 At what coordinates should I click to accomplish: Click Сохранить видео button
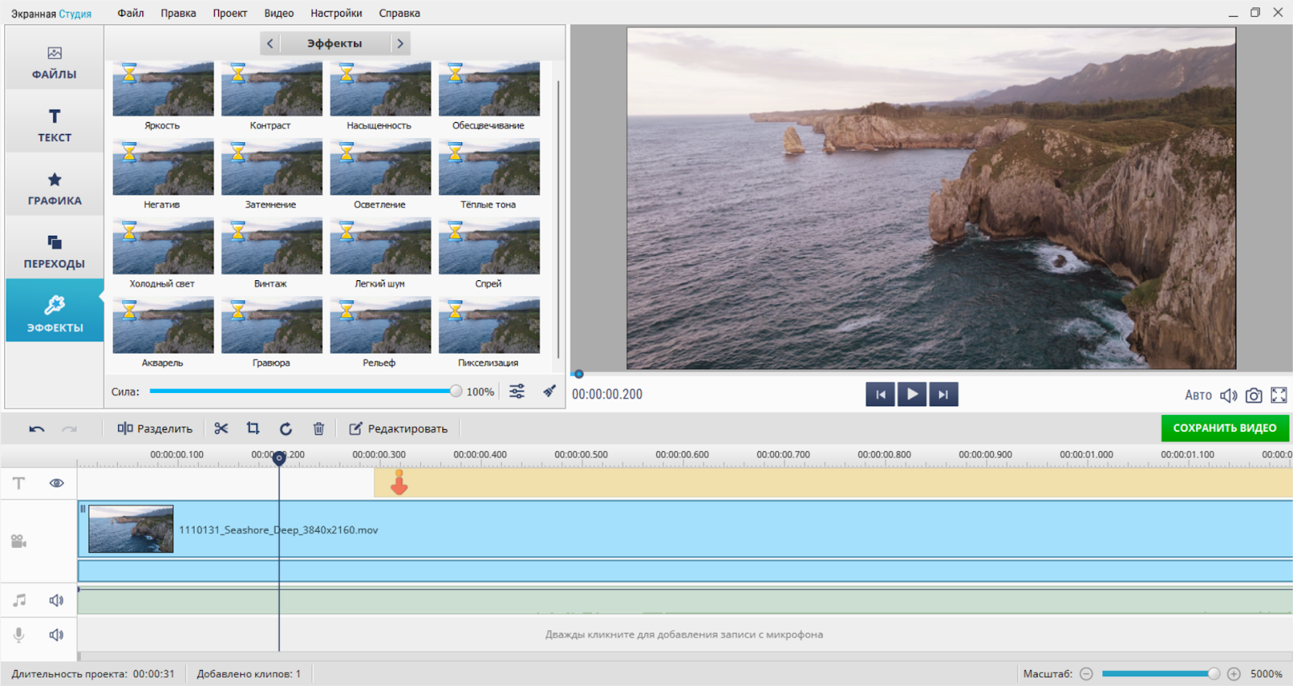[x=1224, y=428]
